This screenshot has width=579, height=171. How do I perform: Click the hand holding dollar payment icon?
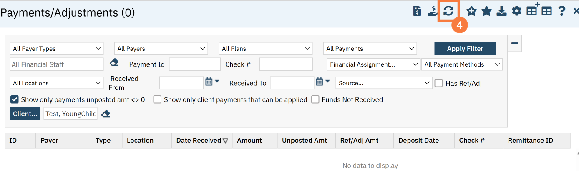432,11
